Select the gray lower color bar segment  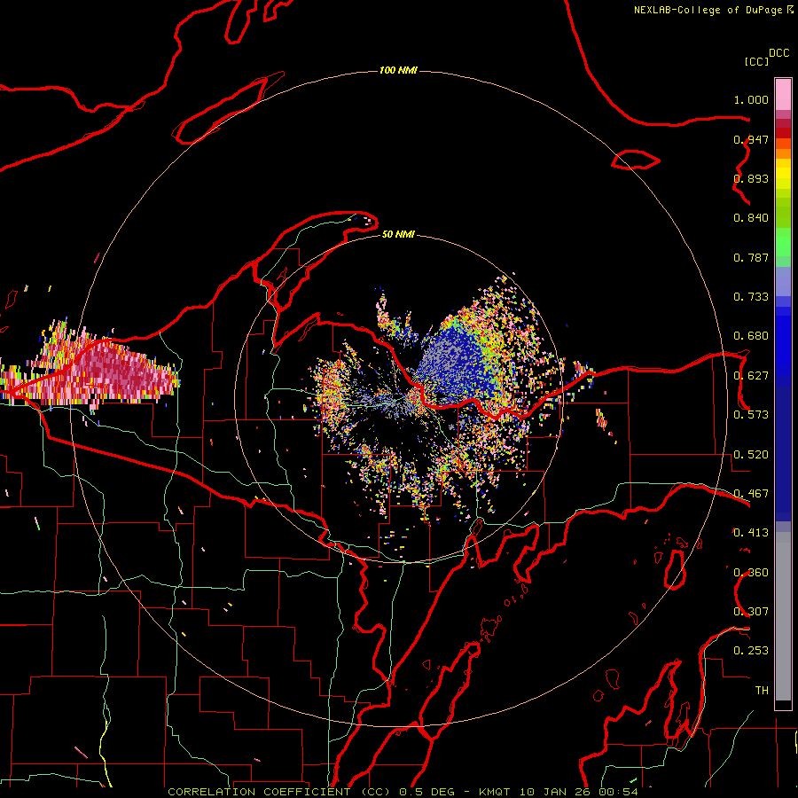pos(783,616)
